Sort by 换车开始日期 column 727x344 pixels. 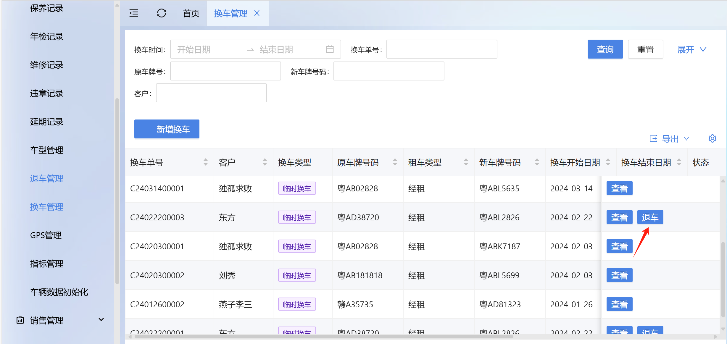pyautogui.click(x=608, y=162)
